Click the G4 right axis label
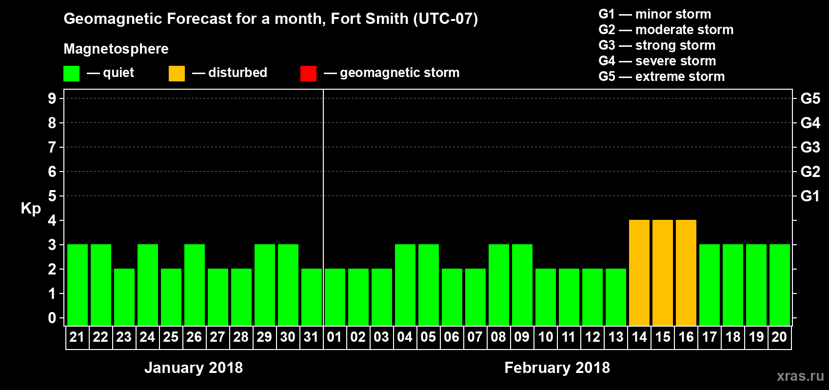829x390 pixels. pos(810,123)
